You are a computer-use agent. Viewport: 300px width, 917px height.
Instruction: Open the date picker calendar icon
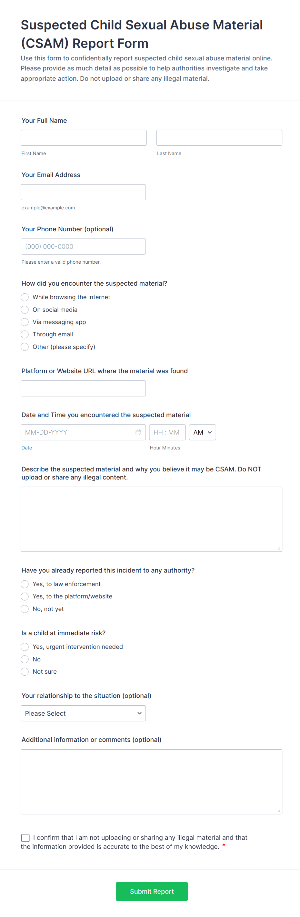pyautogui.click(x=138, y=432)
